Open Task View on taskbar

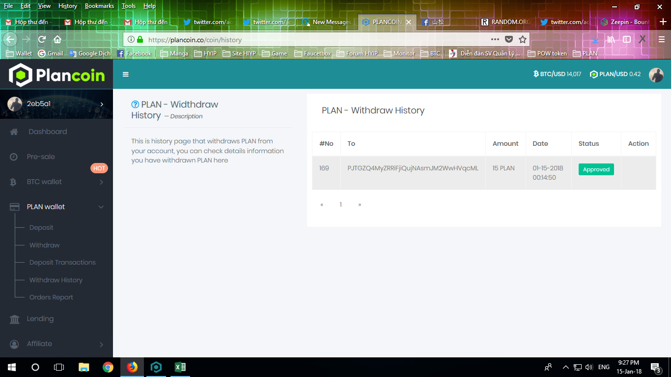[x=59, y=367]
